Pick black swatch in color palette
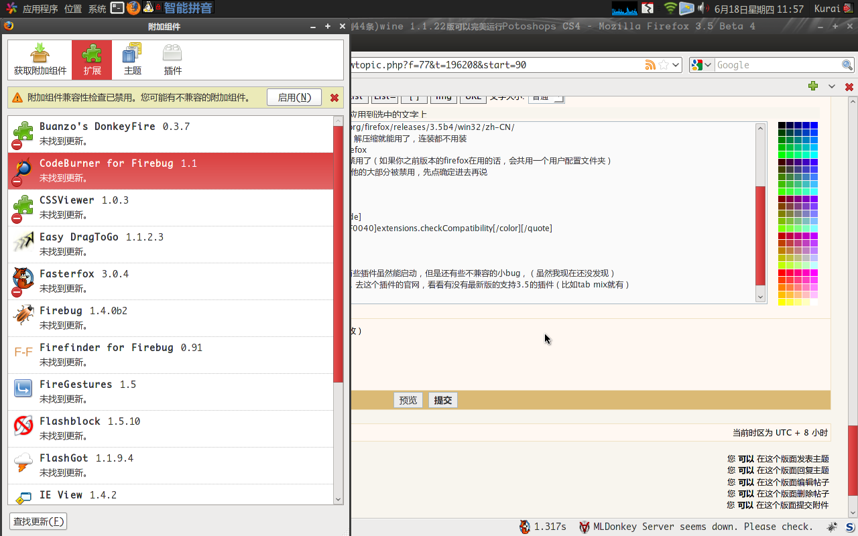 point(782,125)
